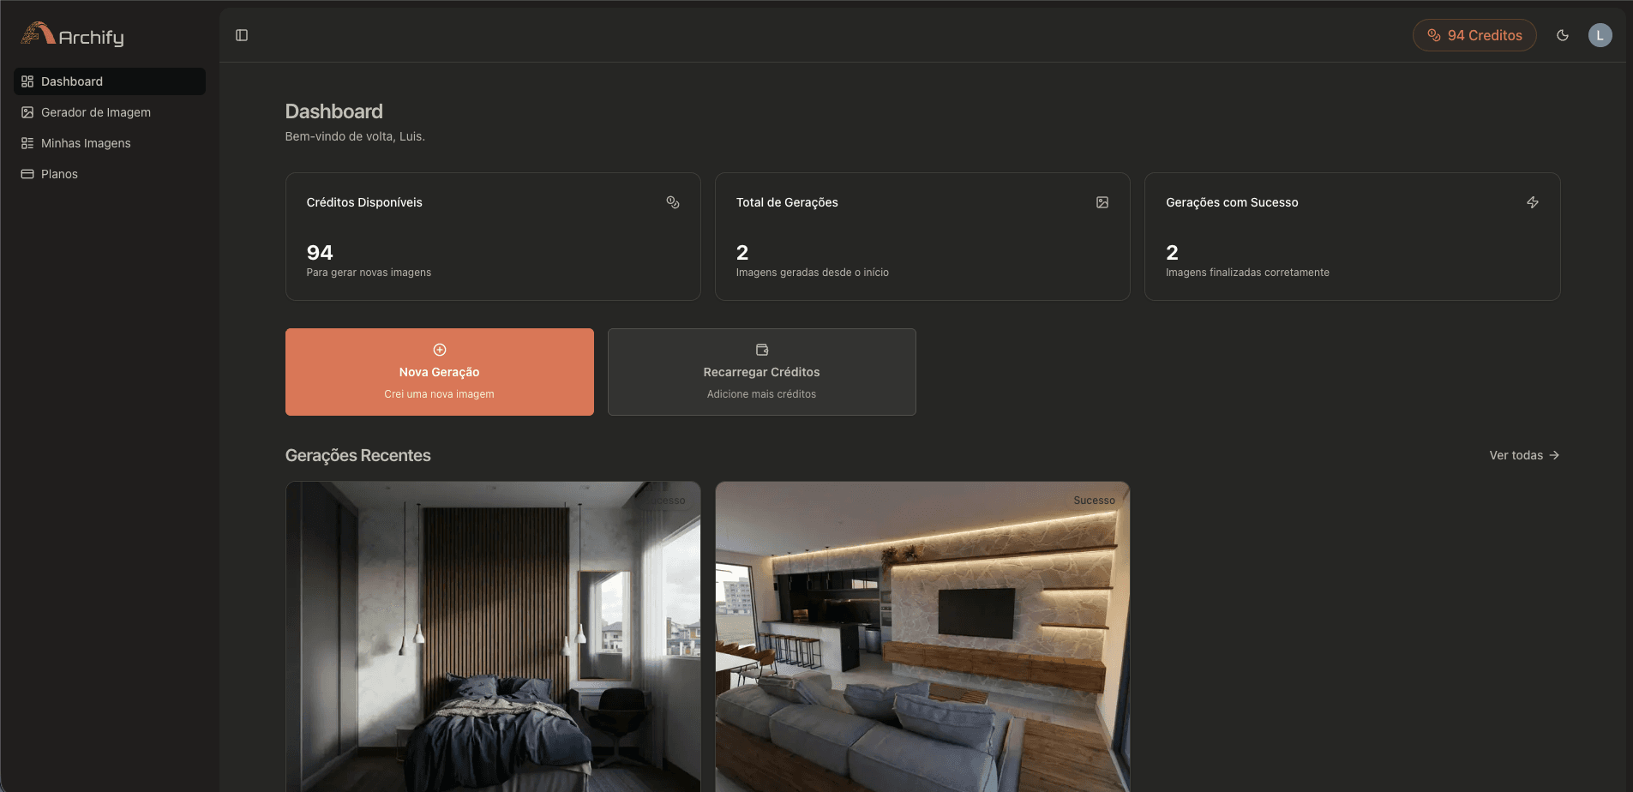Viewport: 1633px width, 792px height.
Task: Open Ver todas for recent generations
Action: tap(1524, 455)
